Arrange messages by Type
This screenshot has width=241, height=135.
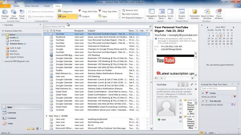pos(103,16)
